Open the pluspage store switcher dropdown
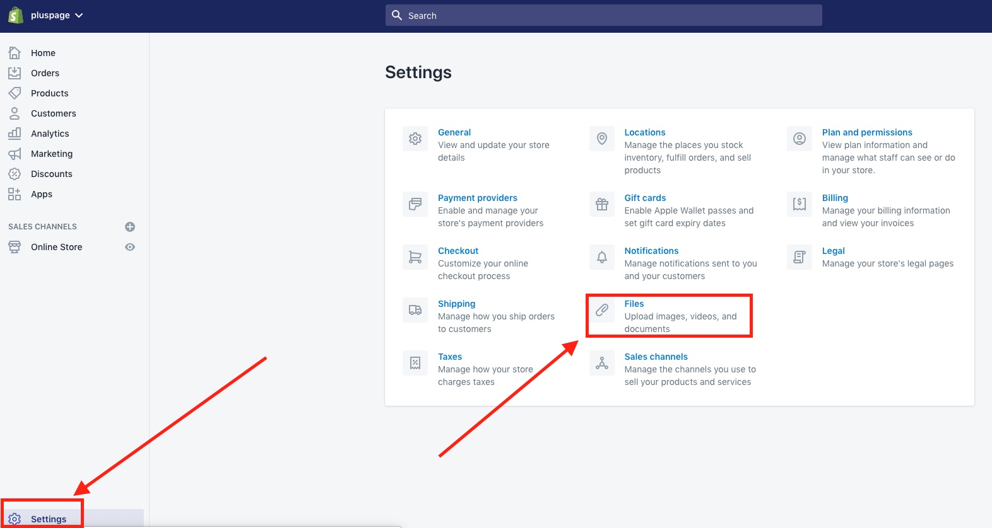Screen dimensions: 992x528 (57, 15)
